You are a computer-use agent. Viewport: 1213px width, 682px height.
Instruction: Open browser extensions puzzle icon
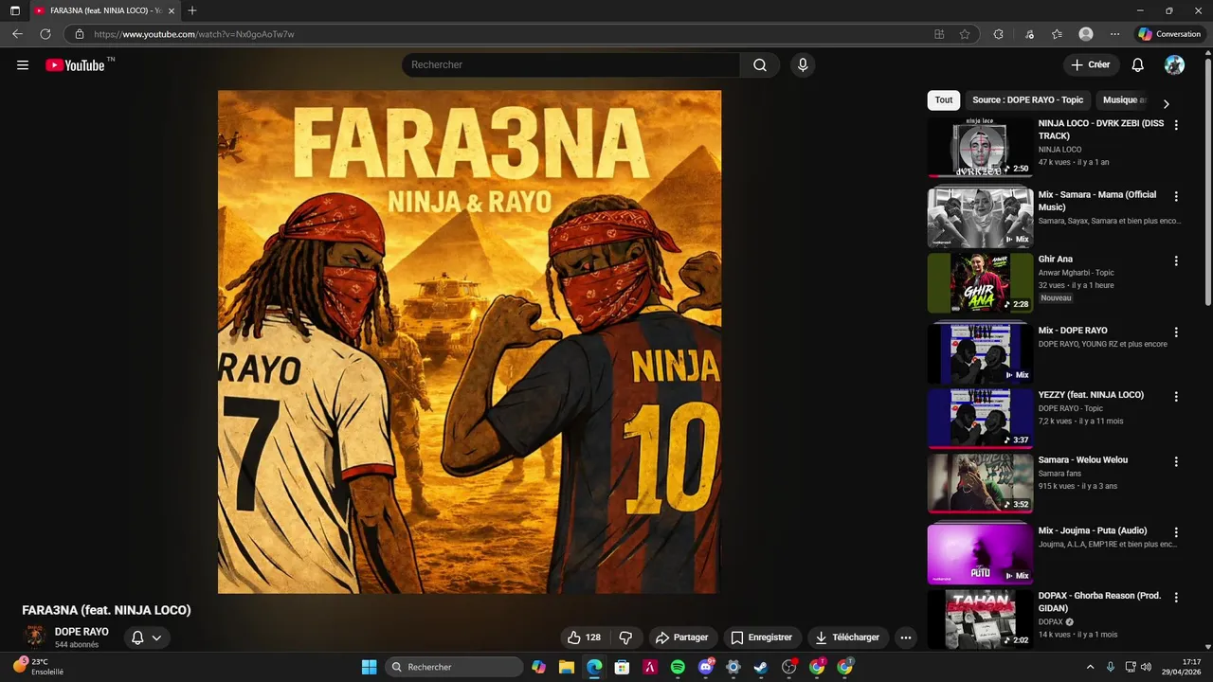998,34
